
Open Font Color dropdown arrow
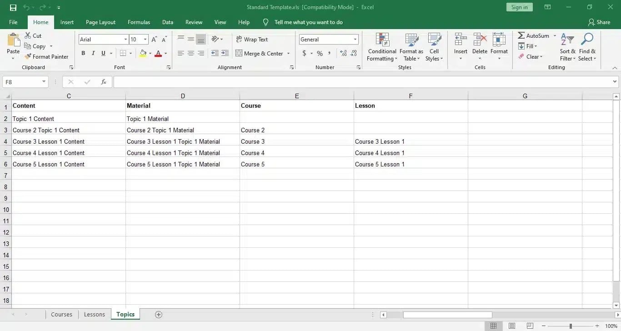(165, 53)
